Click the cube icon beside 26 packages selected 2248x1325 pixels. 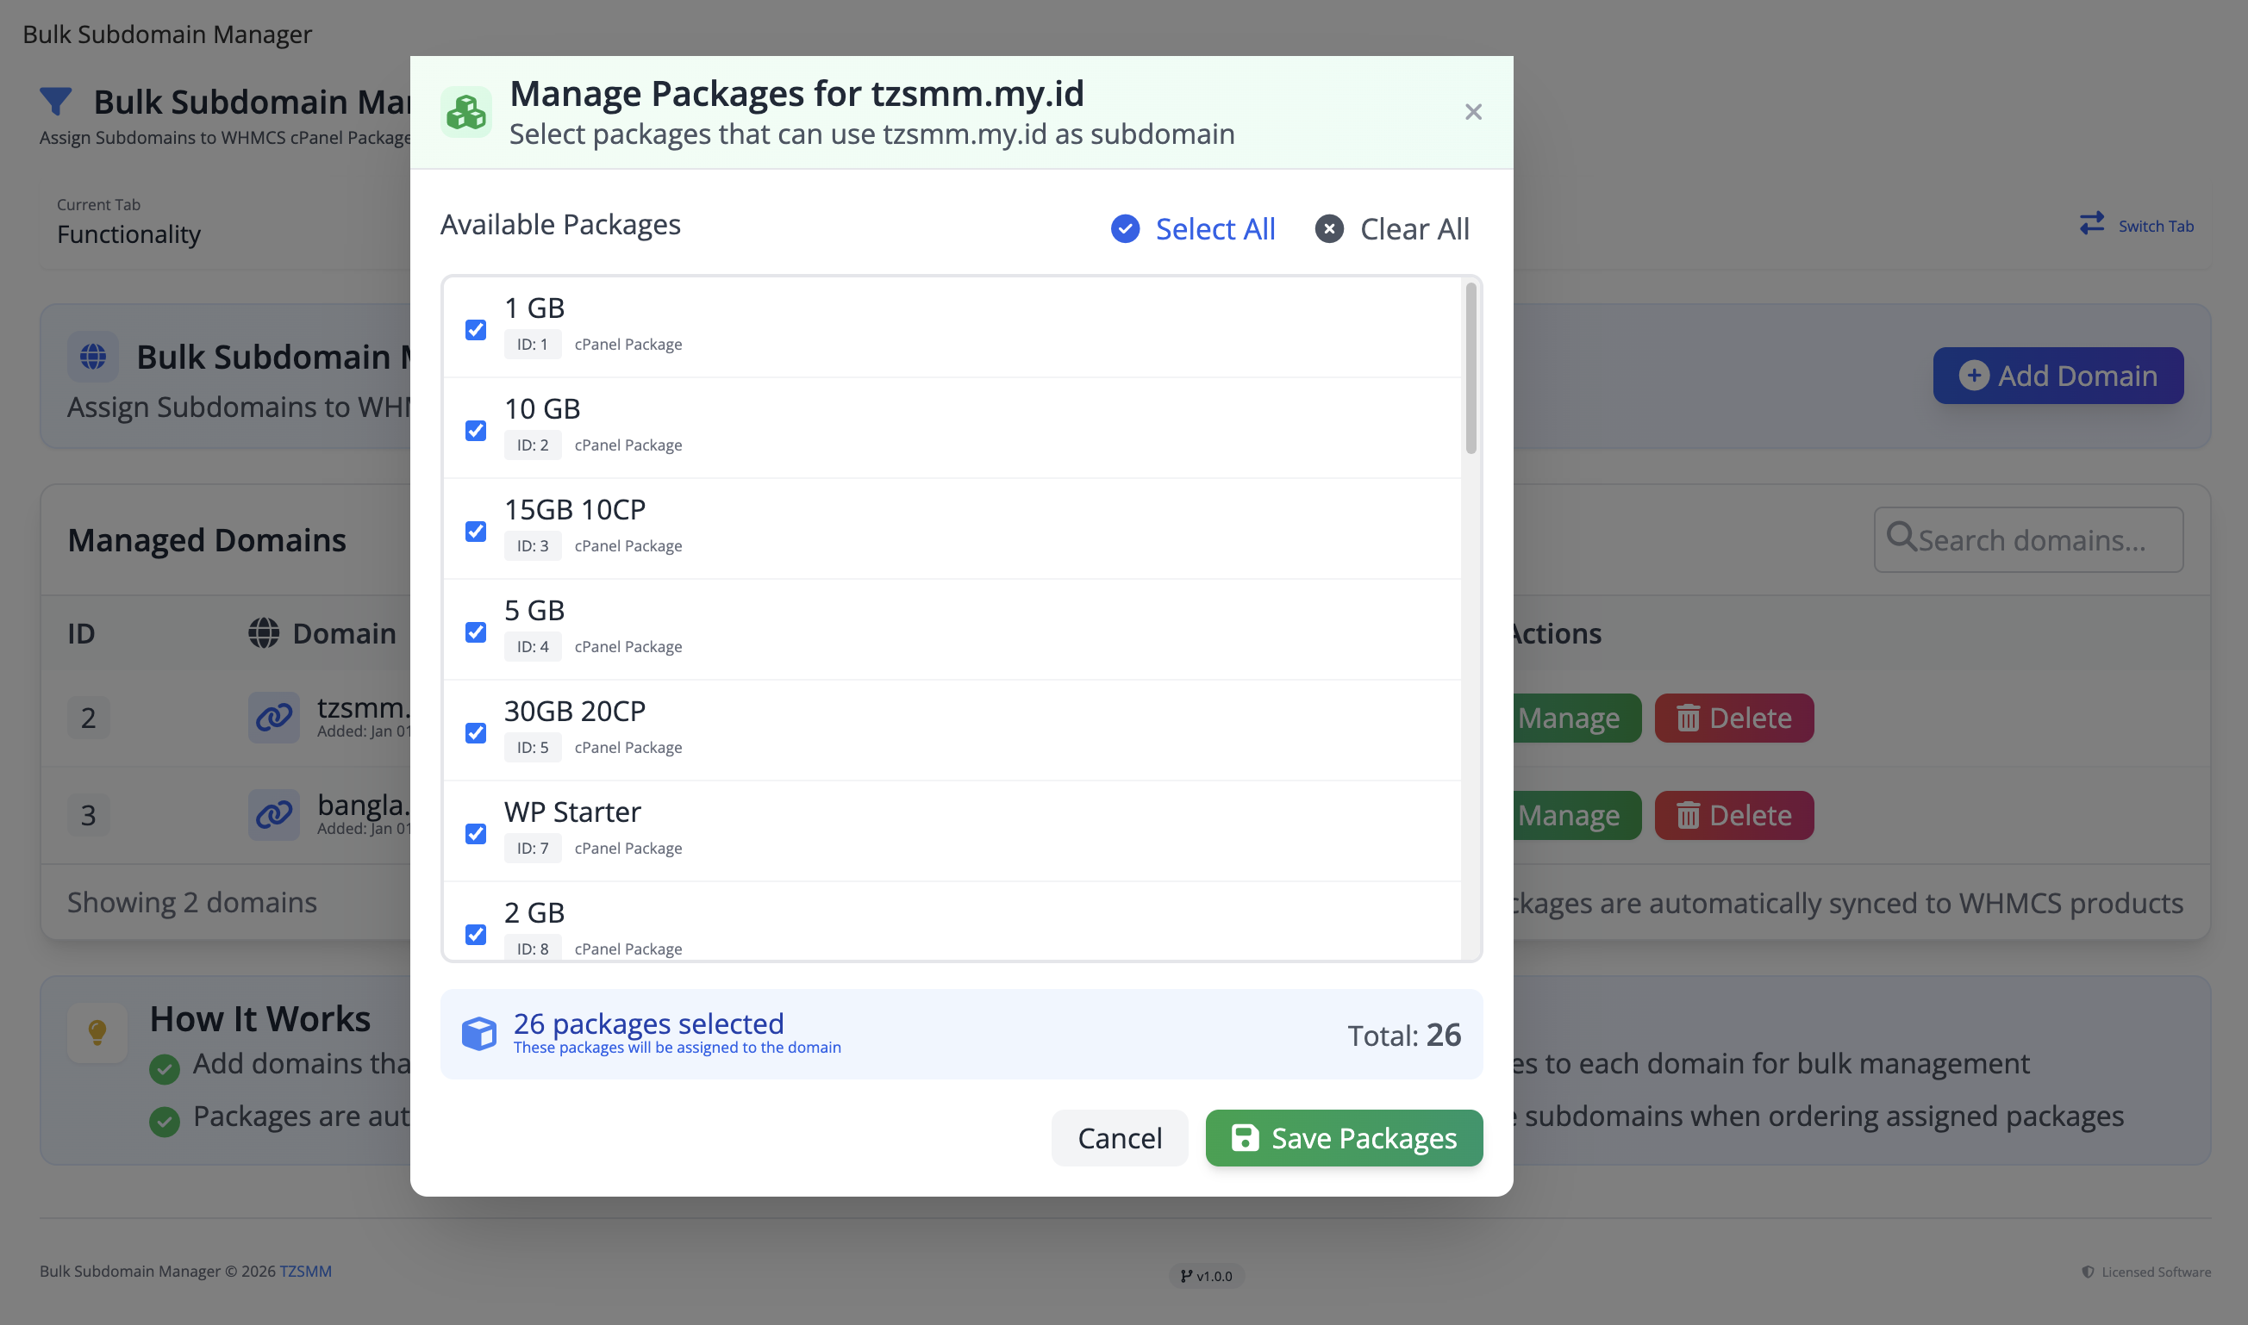click(x=478, y=1033)
